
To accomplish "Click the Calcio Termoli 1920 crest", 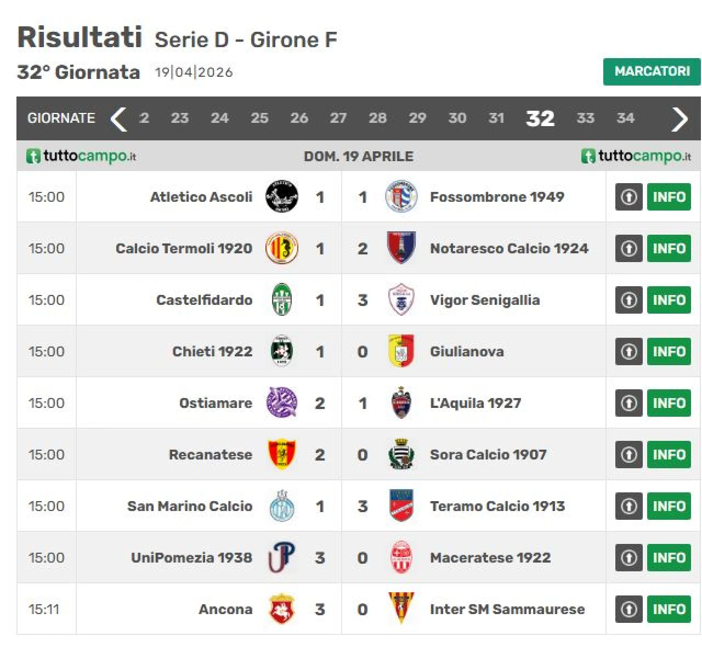I will pyautogui.click(x=282, y=248).
